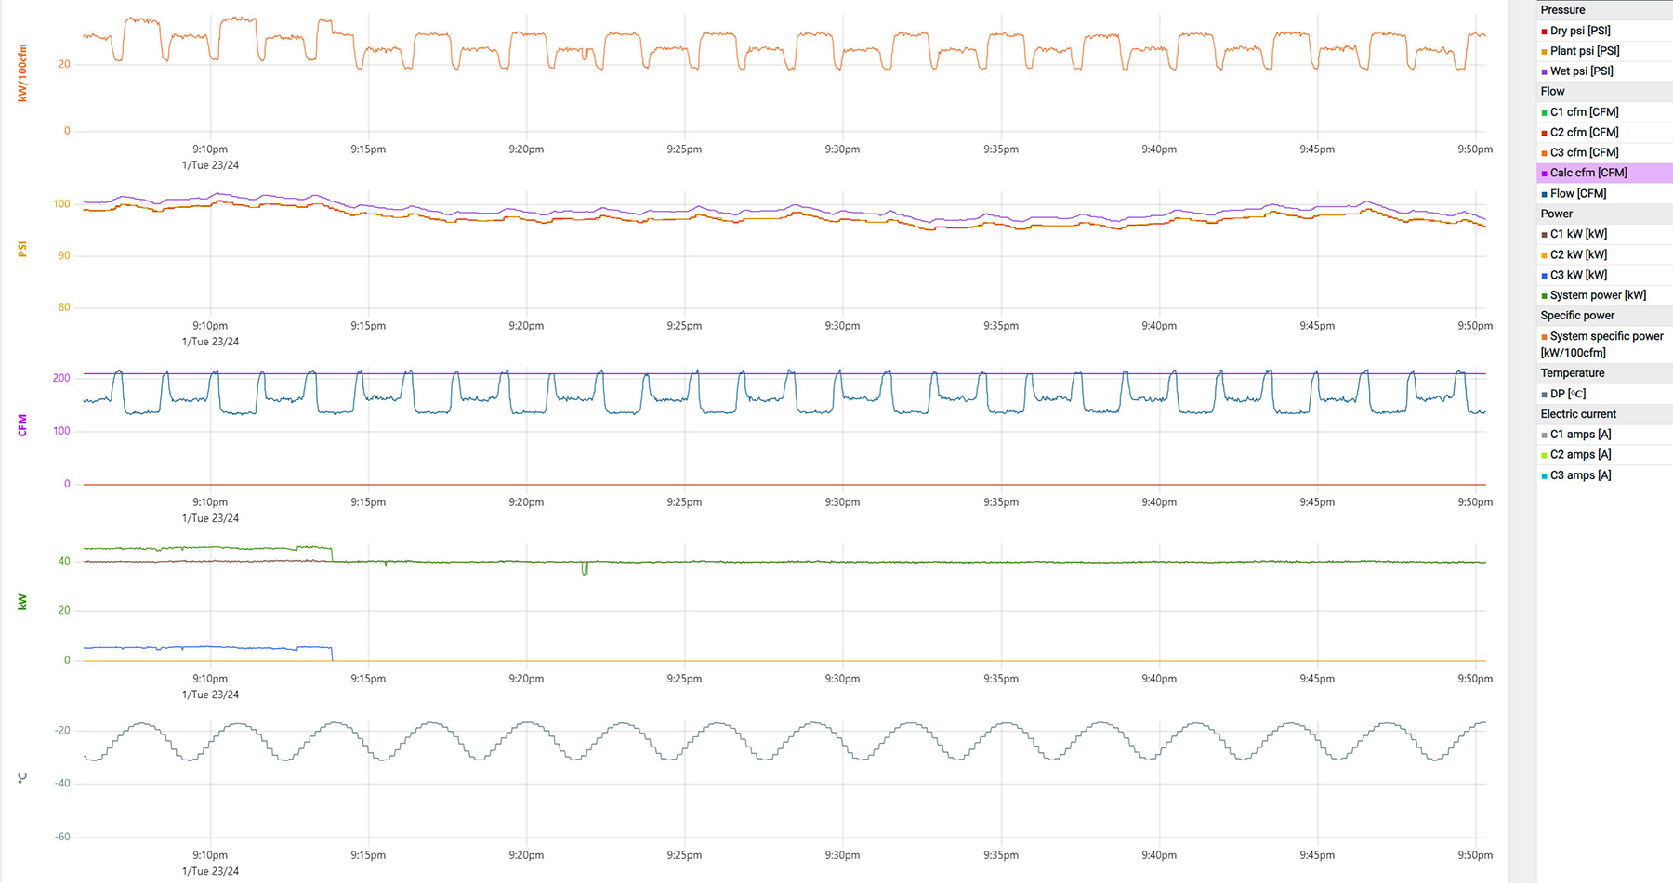Click the highlighted Calc cfm [CFM] entry
The height and width of the screenshot is (883, 1673).
(1604, 173)
